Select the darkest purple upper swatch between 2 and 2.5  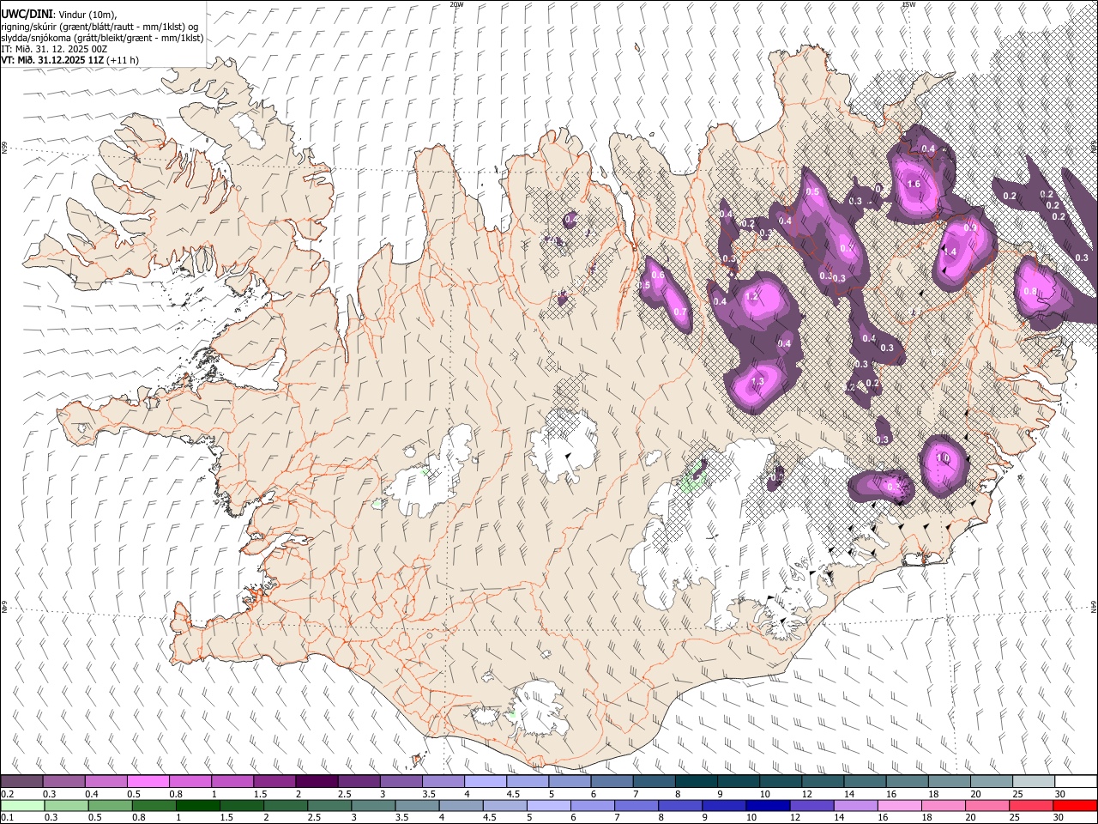[317, 782]
